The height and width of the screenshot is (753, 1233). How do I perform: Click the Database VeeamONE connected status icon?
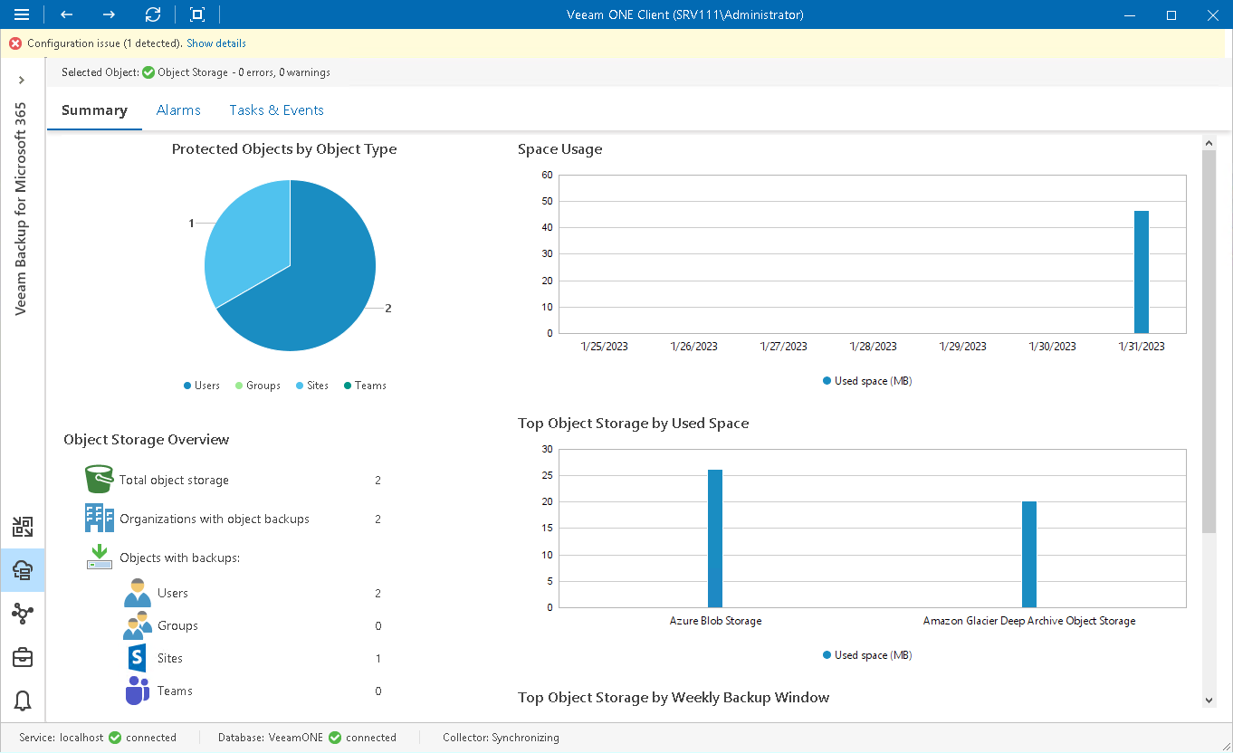pos(335,738)
